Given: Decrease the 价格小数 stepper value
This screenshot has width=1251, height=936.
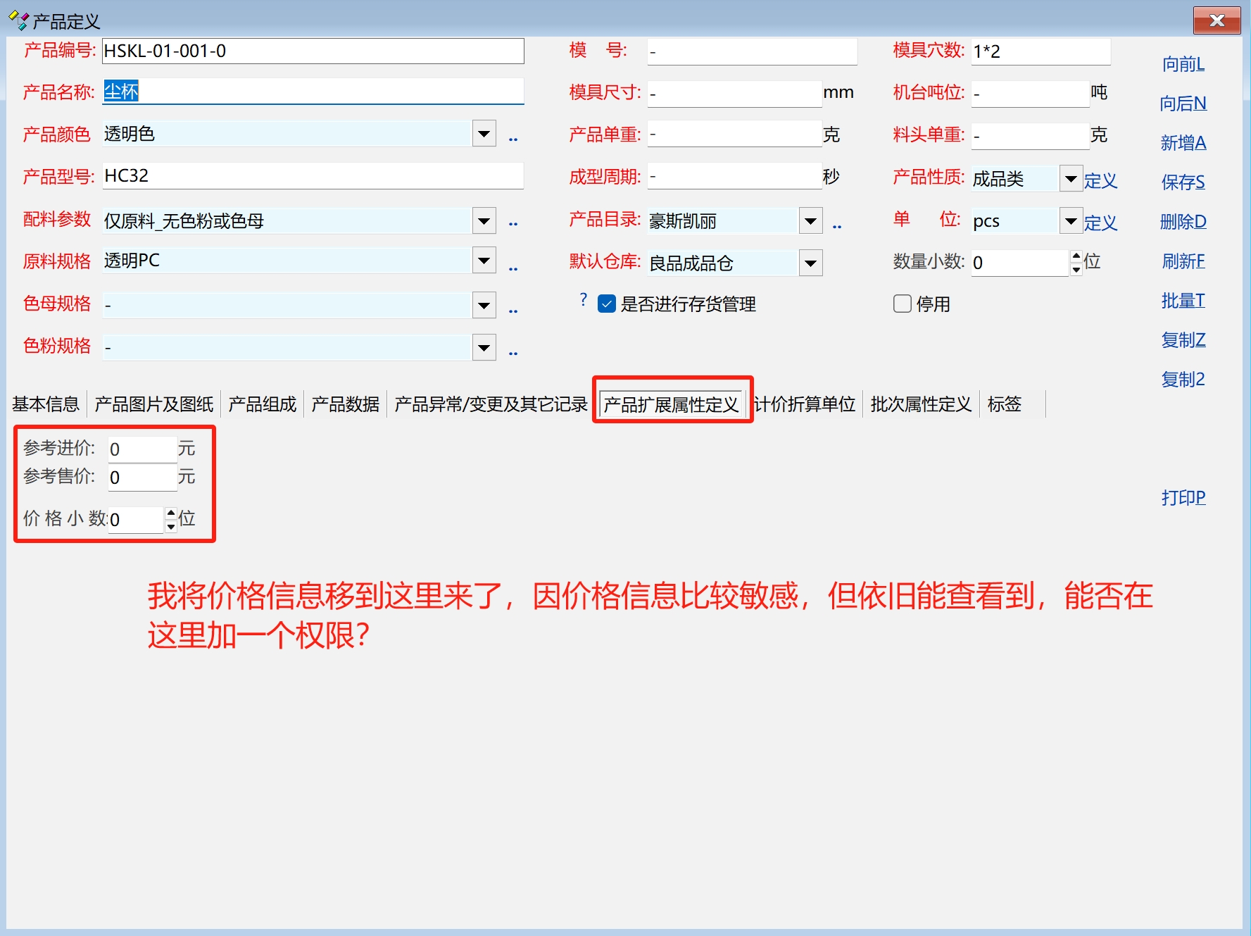Looking at the screenshot, I should (171, 526).
